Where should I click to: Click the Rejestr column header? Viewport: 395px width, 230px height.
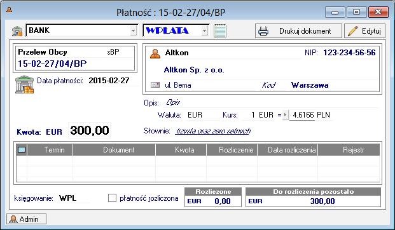click(x=349, y=150)
